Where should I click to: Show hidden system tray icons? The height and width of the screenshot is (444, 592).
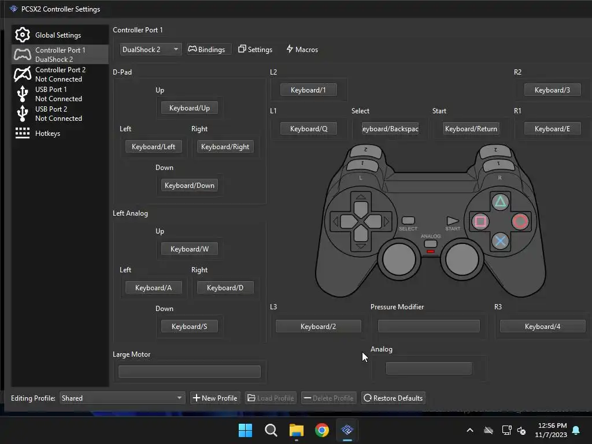coord(470,430)
